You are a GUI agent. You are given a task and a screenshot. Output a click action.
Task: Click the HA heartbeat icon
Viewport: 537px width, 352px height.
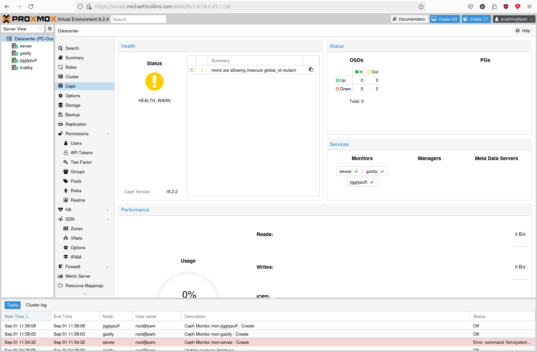tap(61, 210)
